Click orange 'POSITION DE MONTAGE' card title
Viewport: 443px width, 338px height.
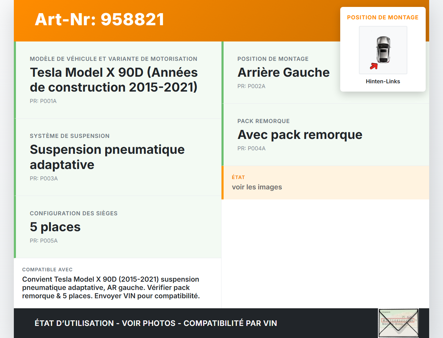pos(383,17)
